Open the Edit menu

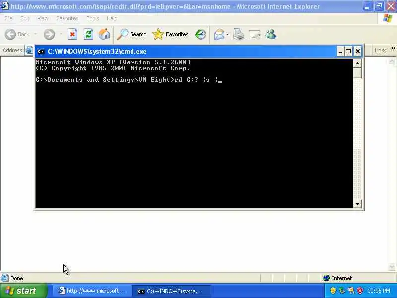pyautogui.click(x=24, y=18)
